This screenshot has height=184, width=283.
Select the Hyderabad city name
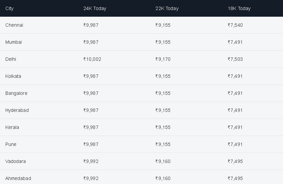(17, 110)
